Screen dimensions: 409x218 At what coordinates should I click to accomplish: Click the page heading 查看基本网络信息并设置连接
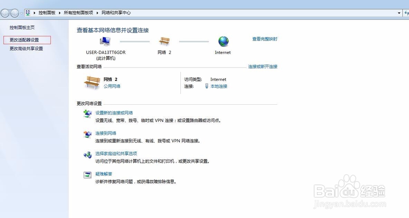click(x=113, y=30)
